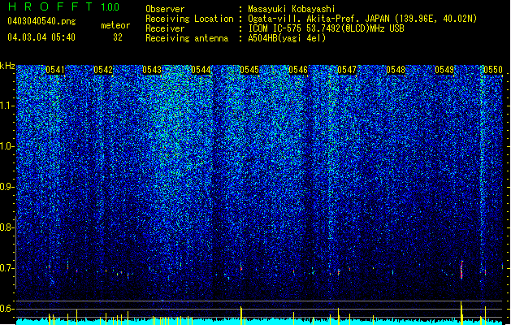Click the 1.0 frequency axis label
The image size is (511, 325).
click(x=7, y=146)
